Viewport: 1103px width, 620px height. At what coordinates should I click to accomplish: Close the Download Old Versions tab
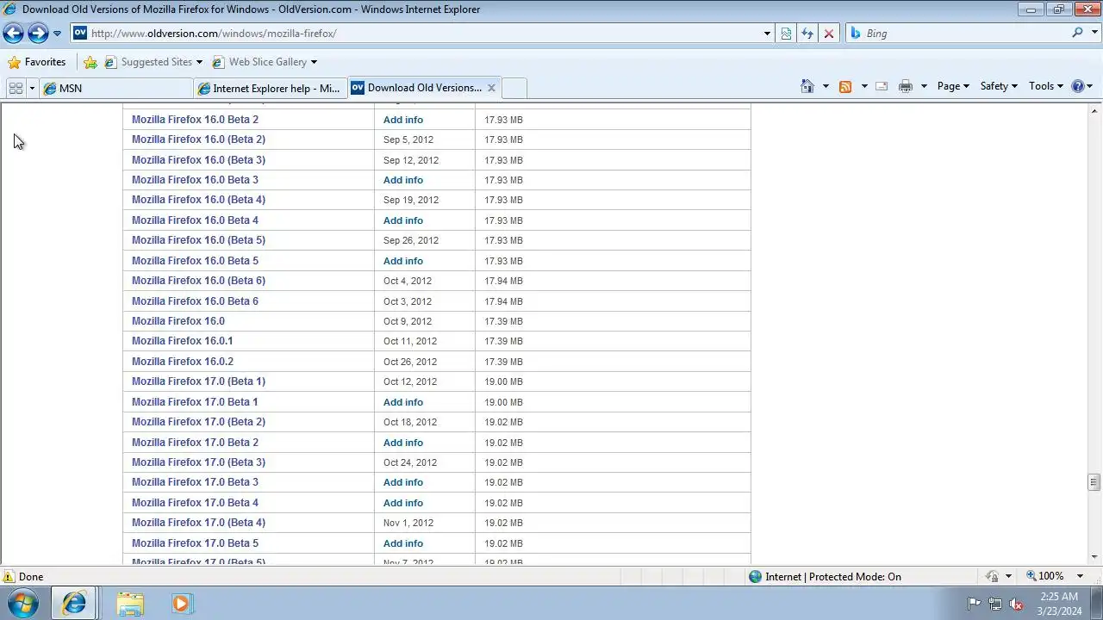coord(491,88)
